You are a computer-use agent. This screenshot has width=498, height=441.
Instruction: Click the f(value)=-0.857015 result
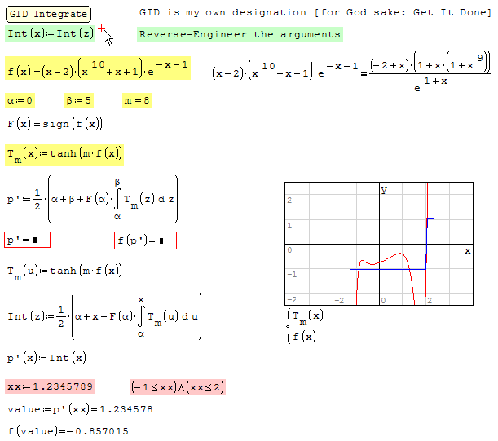[68, 430]
